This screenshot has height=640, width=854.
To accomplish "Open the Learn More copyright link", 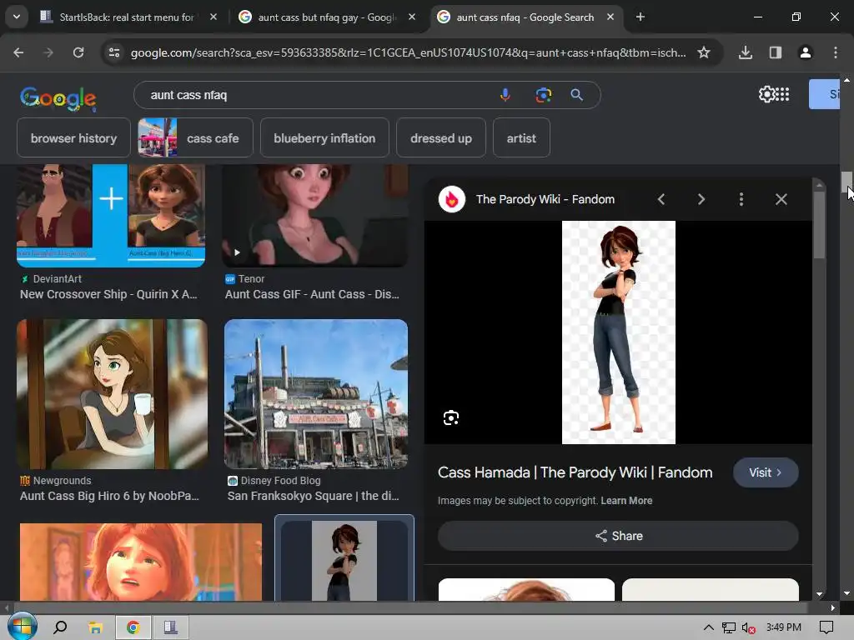I will (626, 501).
